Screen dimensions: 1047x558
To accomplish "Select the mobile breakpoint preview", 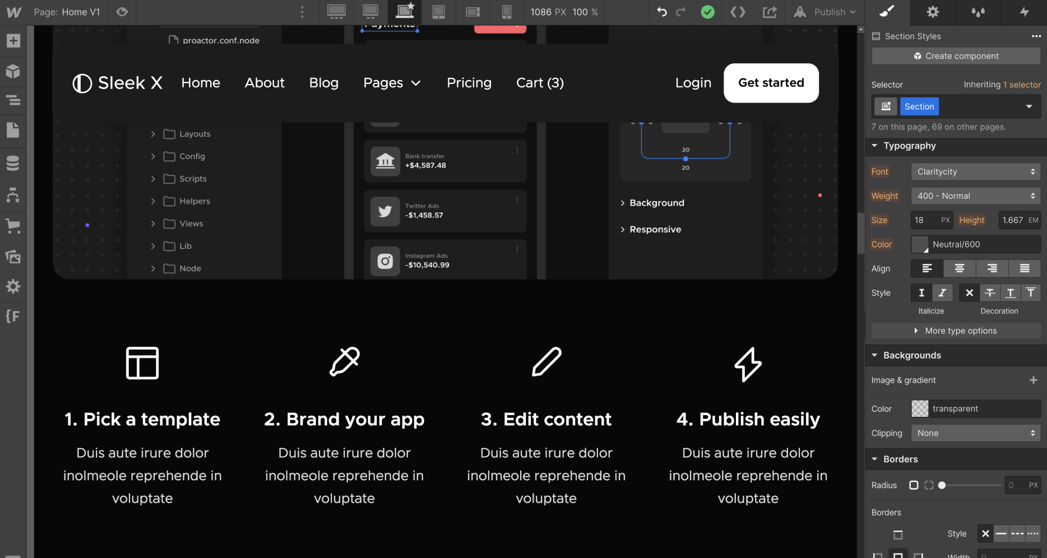I will pos(507,12).
